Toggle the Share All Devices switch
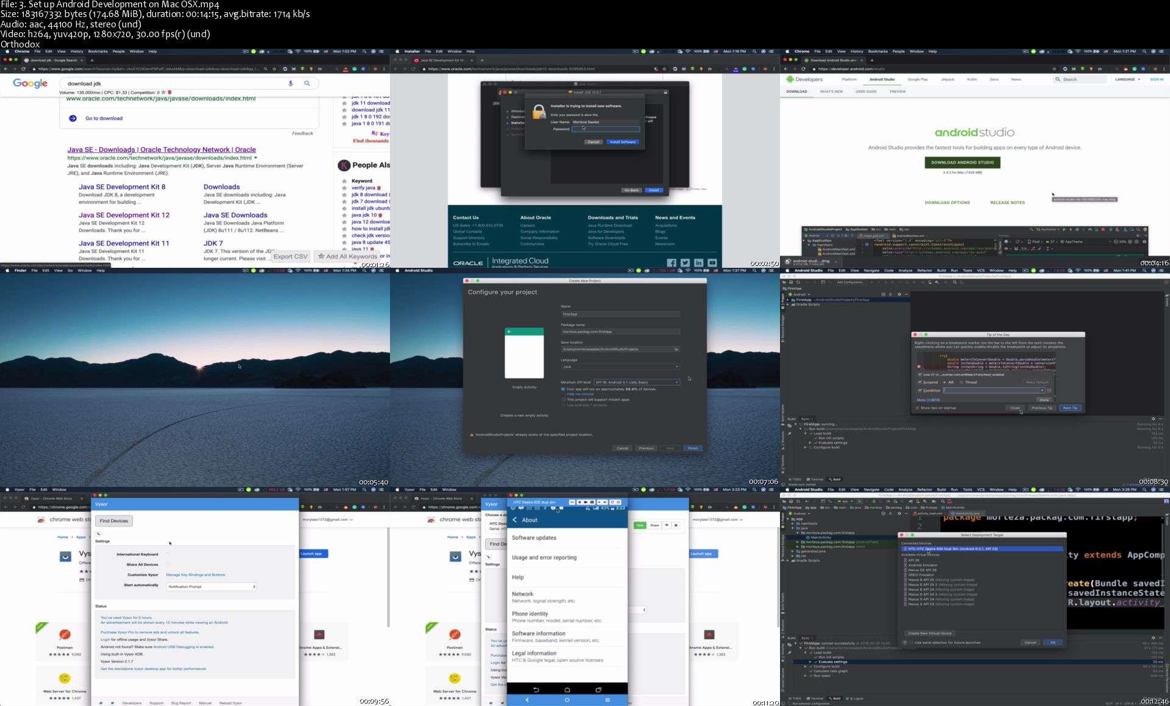This screenshot has width=1170, height=706. tap(168, 565)
